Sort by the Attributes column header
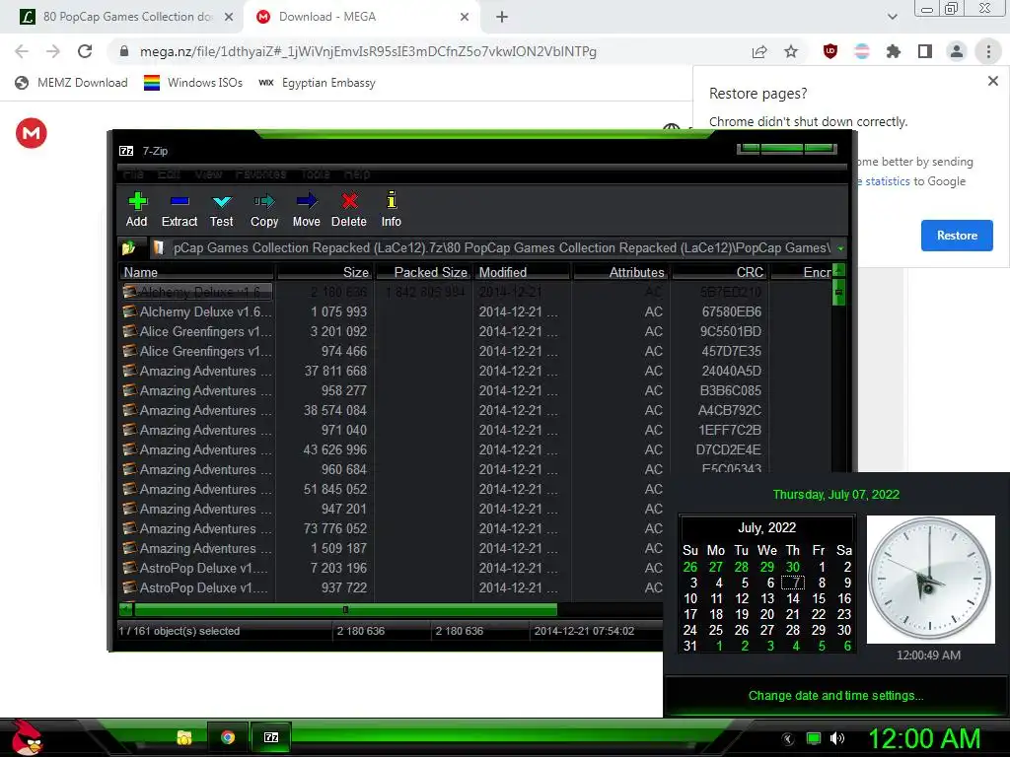Viewport: 1010px width, 757px height. 621,272
